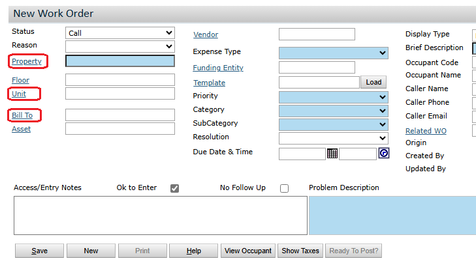
Task: Click the Vendor input field
Action: point(317,35)
